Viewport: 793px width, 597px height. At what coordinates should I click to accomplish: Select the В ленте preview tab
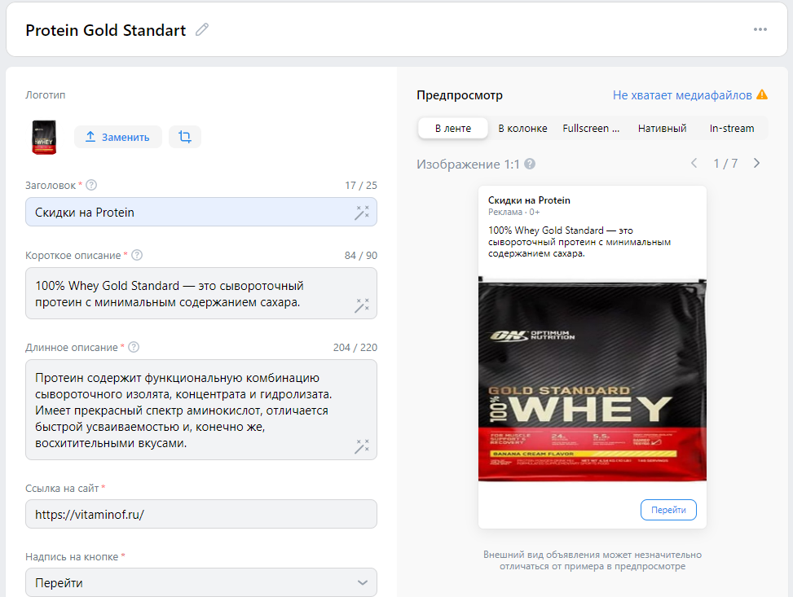(x=453, y=129)
